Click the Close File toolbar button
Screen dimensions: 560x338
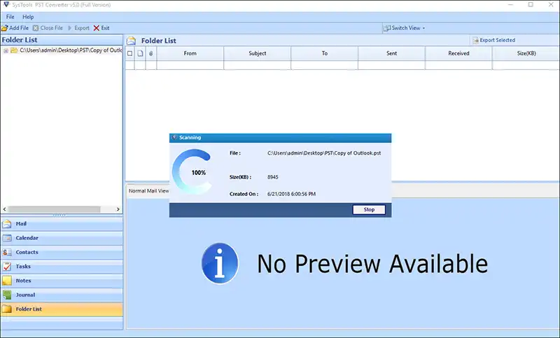point(48,28)
